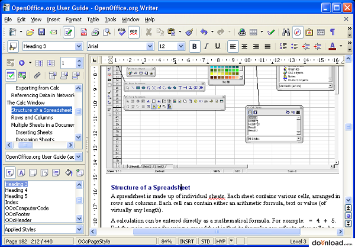Toggle Italic formatting
Viewport: 355px width, 247px height.
click(x=206, y=46)
